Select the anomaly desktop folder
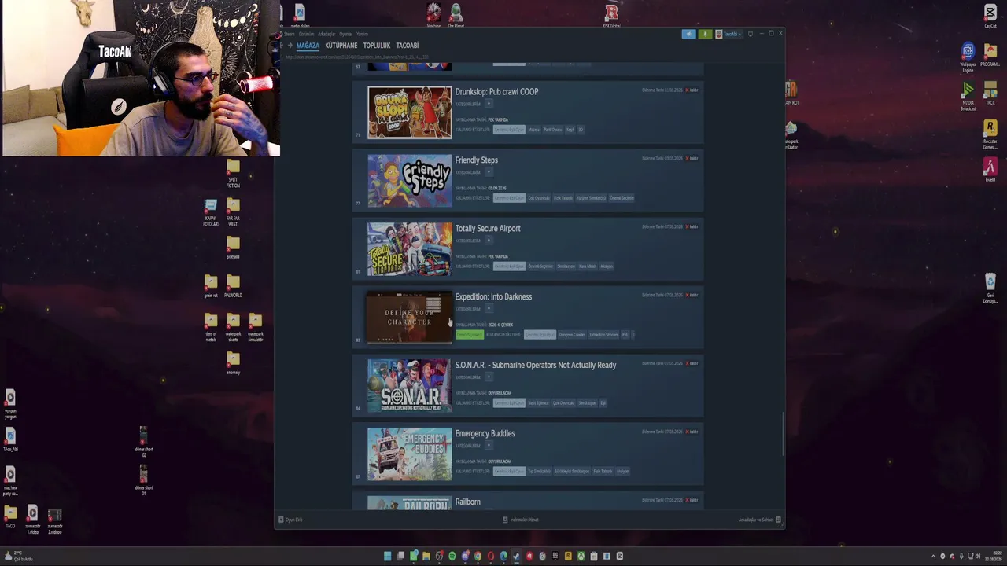The image size is (1007, 566). (x=233, y=362)
